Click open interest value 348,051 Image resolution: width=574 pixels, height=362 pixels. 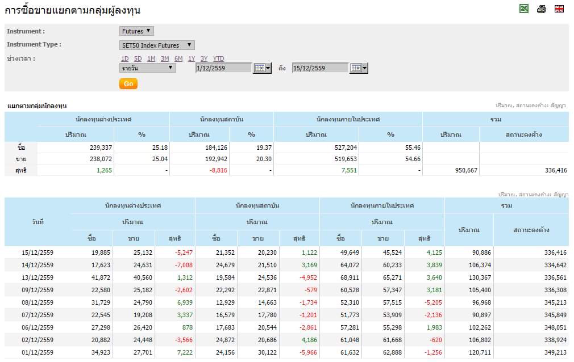click(555, 327)
